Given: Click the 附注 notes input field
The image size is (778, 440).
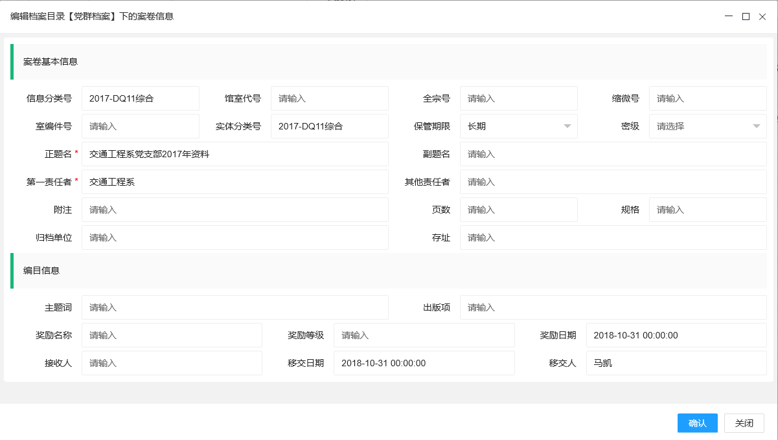Looking at the screenshot, I should click(x=235, y=210).
